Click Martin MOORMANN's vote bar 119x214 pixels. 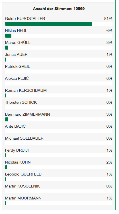(59, 203)
